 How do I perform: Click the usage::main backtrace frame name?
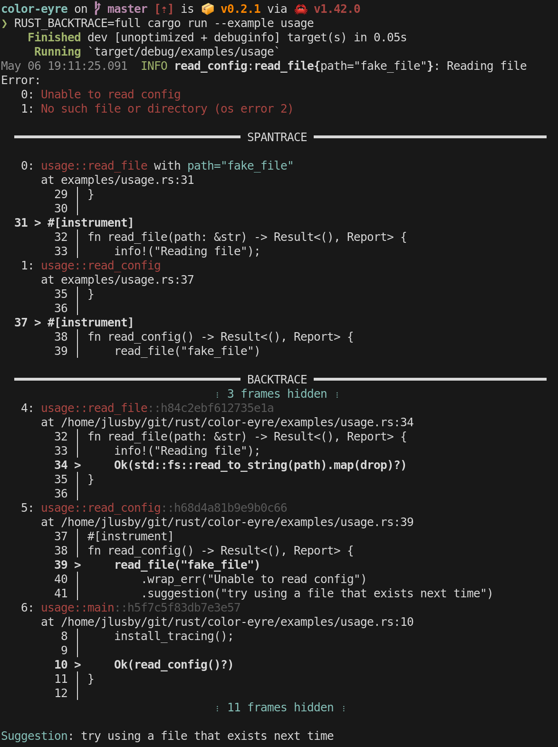click(x=77, y=608)
